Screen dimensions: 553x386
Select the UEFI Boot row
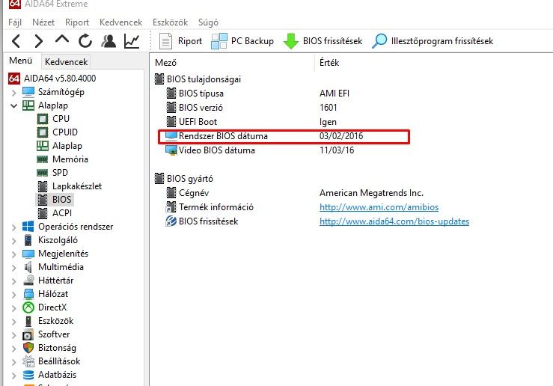click(x=251, y=122)
